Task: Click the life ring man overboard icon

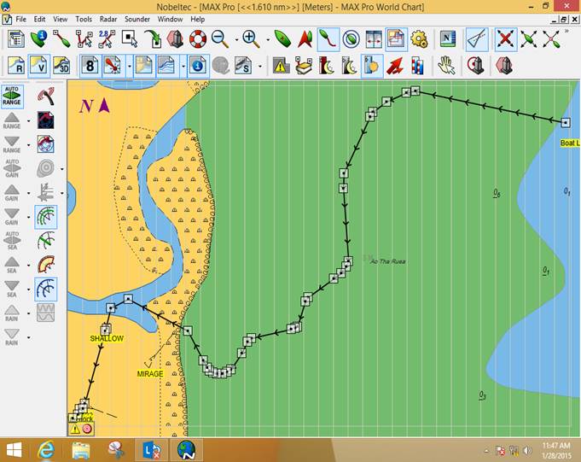Action: (198, 39)
